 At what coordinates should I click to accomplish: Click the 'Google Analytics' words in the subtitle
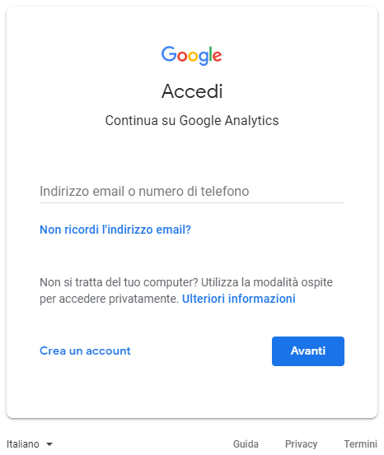[229, 120]
